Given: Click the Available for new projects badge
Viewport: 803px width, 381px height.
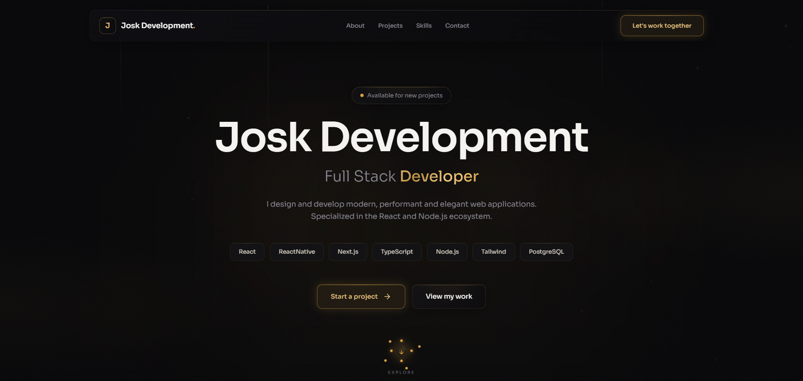Looking at the screenshot, I should [x=401, y=95].
